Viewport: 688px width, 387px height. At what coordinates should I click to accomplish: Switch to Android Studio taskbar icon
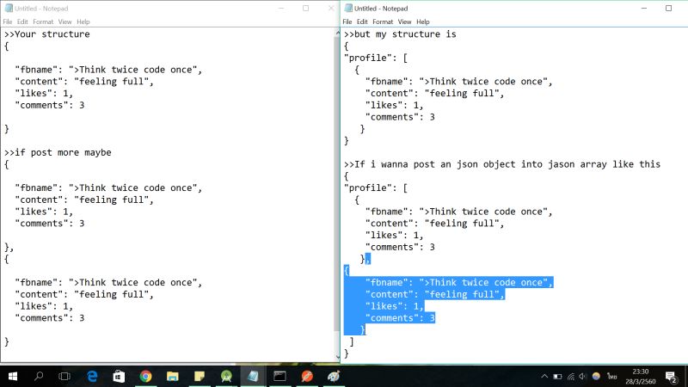click(226, 376)
